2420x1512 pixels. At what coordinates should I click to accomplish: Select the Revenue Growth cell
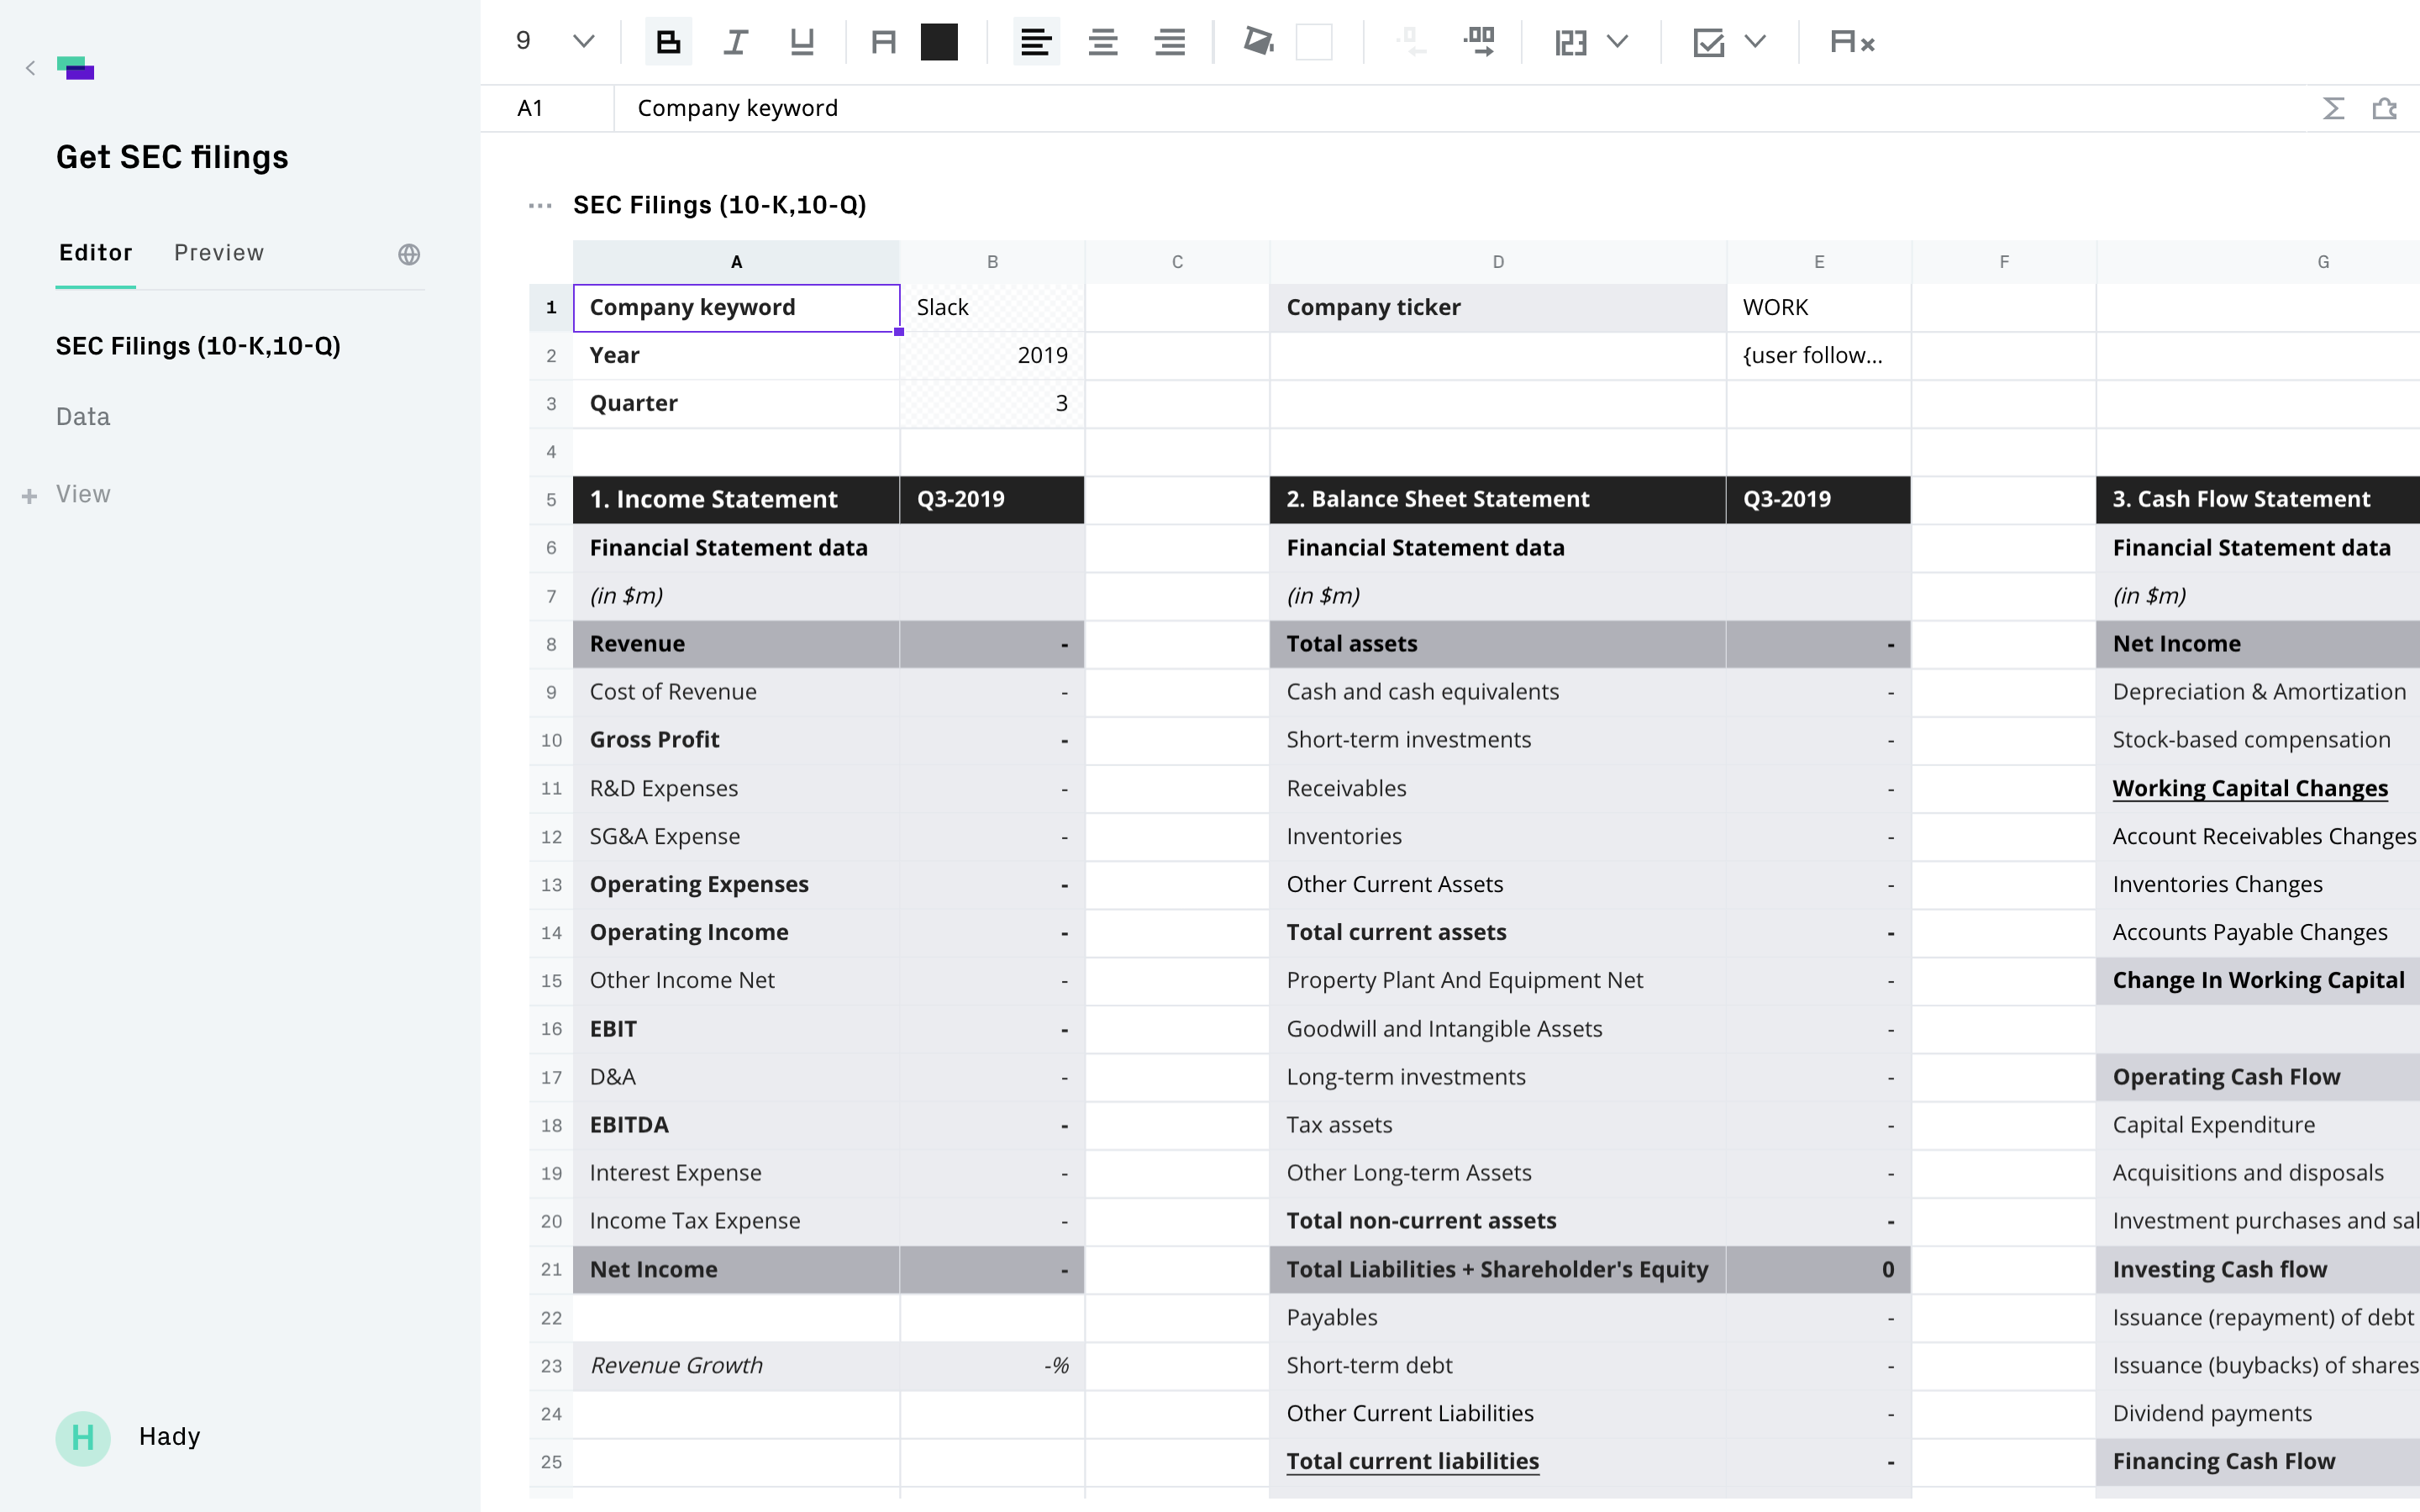tap(736, 1366)
